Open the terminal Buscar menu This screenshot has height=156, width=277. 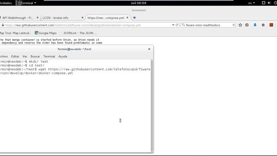(35, 56)
